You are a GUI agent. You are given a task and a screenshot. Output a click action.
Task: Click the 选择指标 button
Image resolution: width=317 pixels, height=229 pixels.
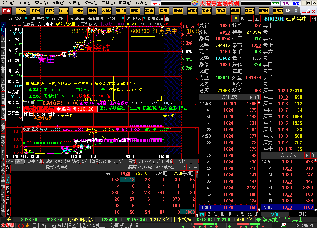[95, 19]
